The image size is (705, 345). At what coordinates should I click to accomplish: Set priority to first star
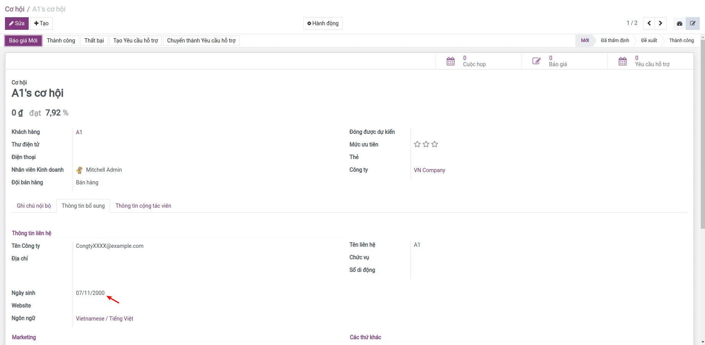point(417,144)
